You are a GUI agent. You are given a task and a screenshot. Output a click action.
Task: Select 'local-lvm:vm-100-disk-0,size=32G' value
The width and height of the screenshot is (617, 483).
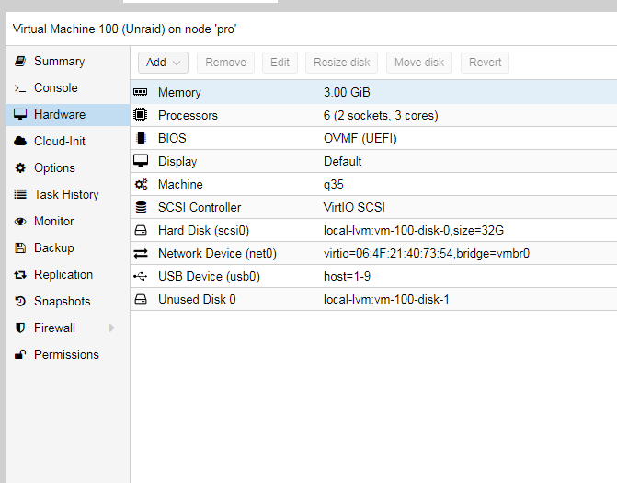pos(414,230)
